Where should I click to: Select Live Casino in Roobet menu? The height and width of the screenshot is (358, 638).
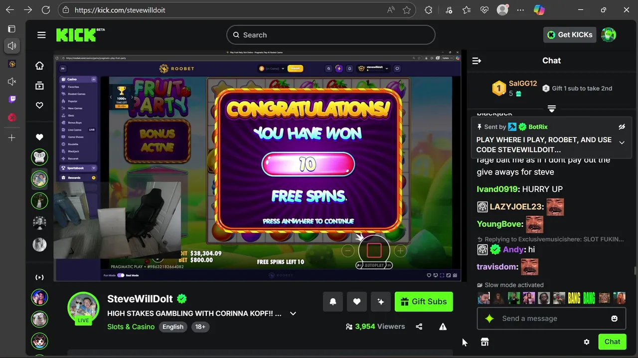[x=75, y=130]
